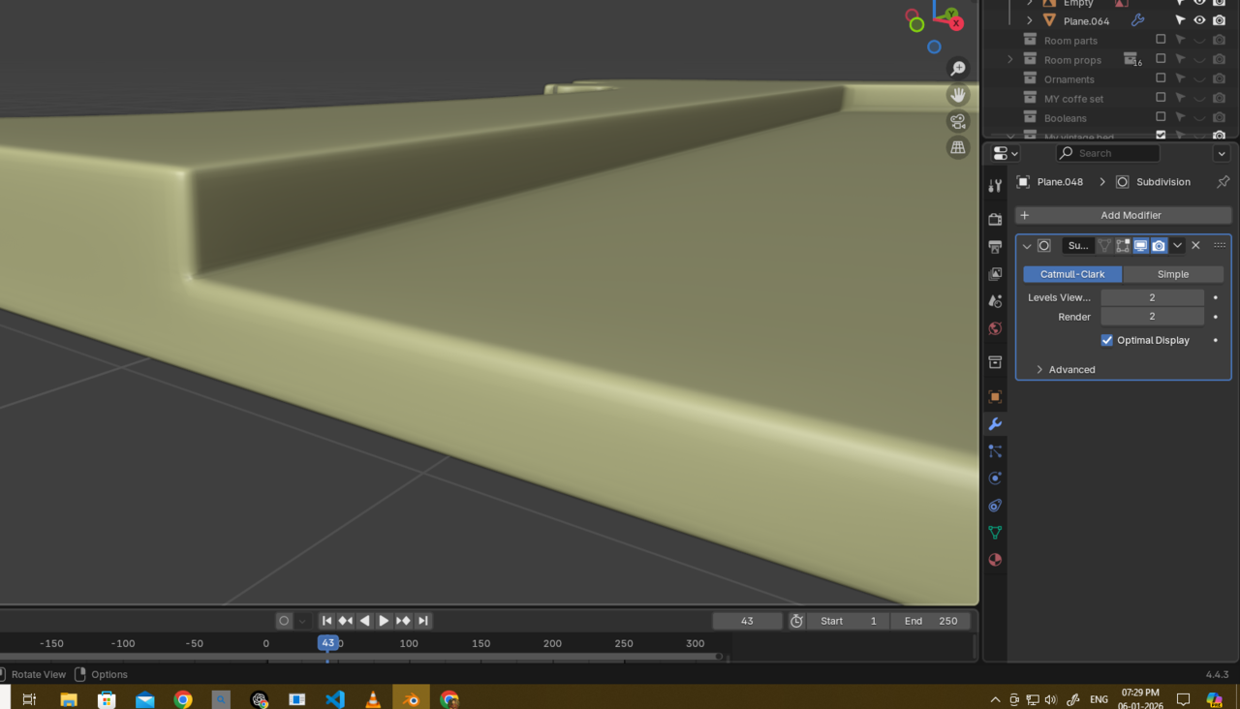The width and height of the screenshot is (1240, 709).
Task: Uncheck the Optimal Display checkbox
Action: tap(1107, 340)
